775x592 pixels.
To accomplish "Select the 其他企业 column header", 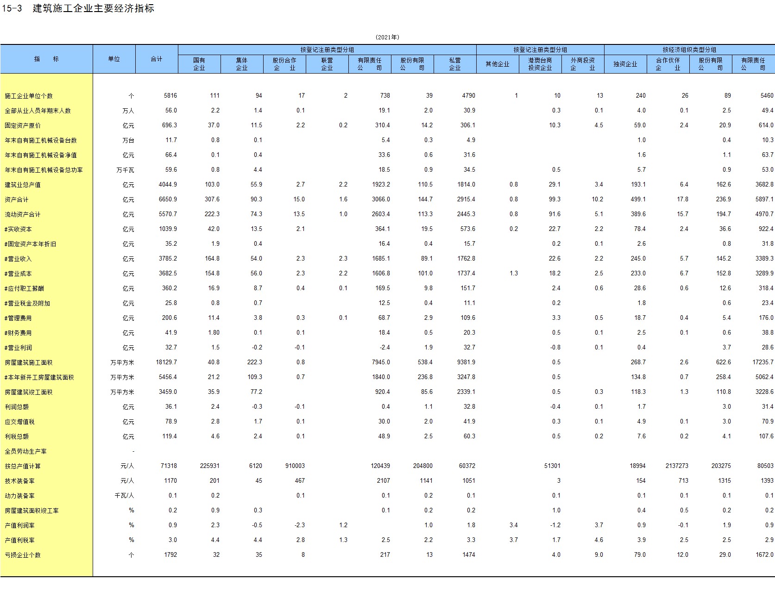I will tap(498, 64).
